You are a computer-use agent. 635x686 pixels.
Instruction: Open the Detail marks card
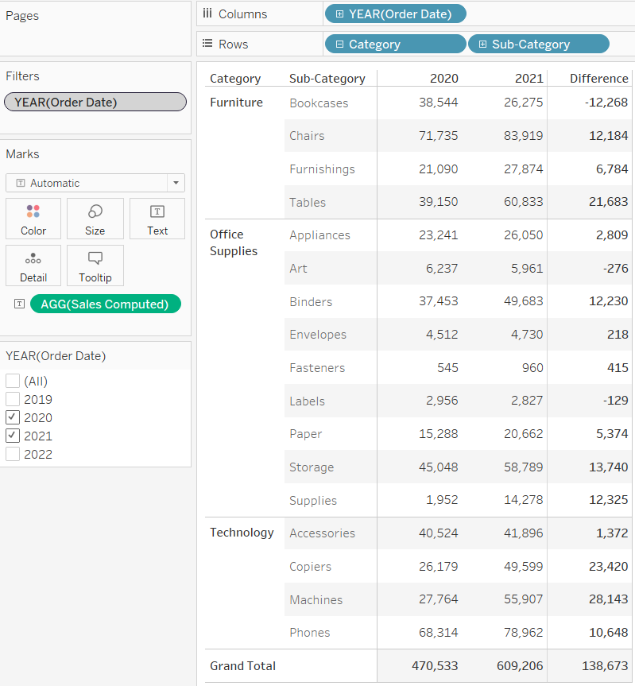tap(33, 258)
